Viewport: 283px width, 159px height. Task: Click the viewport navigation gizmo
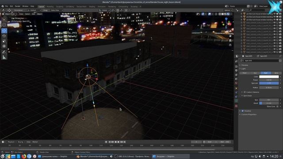(x=226, y=23)
